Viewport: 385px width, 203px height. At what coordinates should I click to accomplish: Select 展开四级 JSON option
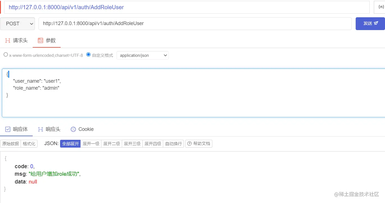point(153,144)
